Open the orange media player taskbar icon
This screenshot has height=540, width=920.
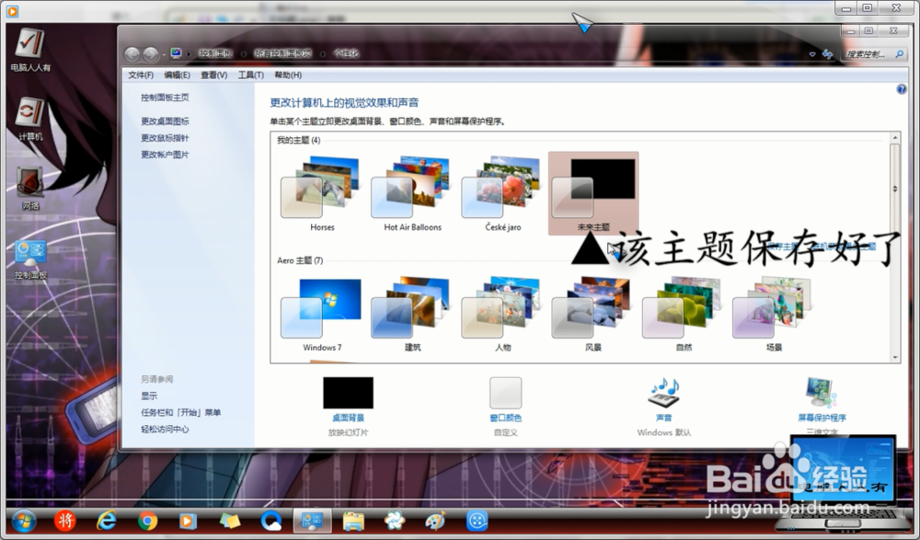[x=188, y=521]
